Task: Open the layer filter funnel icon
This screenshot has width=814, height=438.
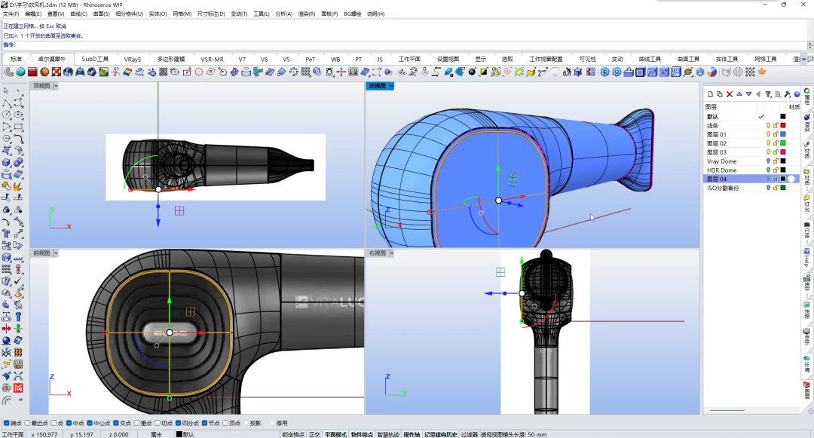Action: click(x=768, y=94)
